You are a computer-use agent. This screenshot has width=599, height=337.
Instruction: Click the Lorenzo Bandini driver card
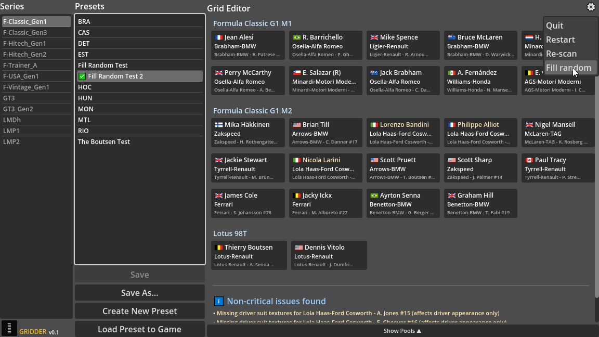(403, 133)
